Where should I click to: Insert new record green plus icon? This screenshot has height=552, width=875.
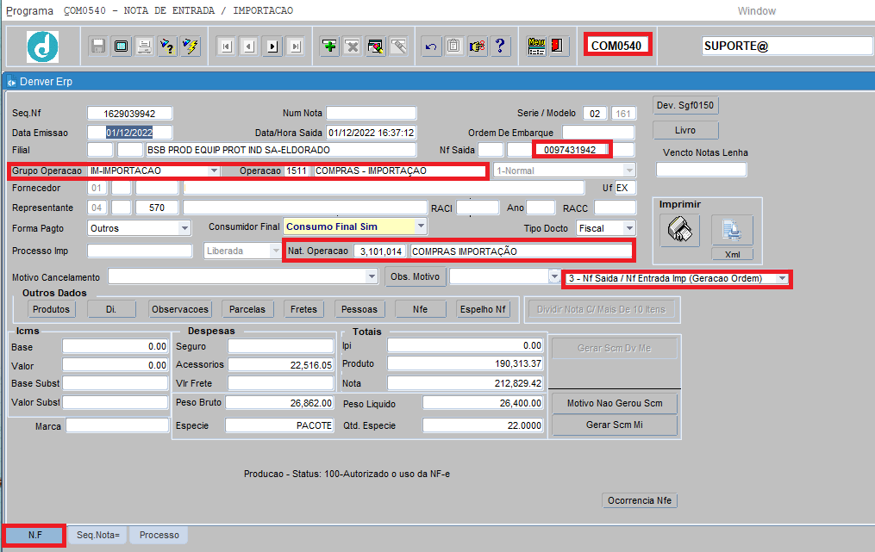tap(330, 47)
